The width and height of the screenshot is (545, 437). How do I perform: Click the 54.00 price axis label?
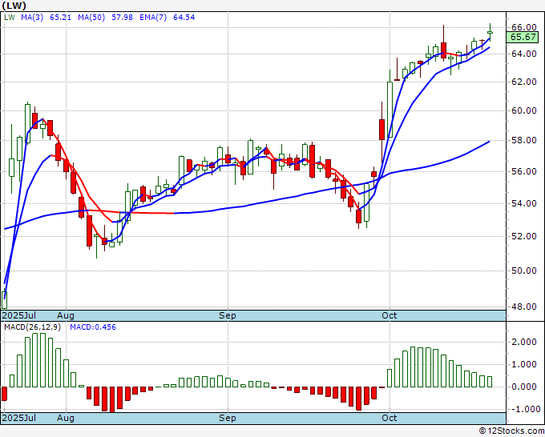524,203
